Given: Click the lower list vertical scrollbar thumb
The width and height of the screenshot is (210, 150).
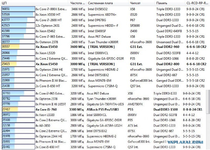Looking at the screenshot, I should [x=208, y=102].
